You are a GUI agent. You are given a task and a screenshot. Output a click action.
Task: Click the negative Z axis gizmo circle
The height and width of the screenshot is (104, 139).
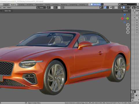pyautogui.click(x=125, y=22)
